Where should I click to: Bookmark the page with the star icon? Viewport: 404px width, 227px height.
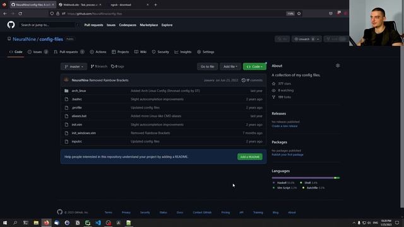point(299,14)
